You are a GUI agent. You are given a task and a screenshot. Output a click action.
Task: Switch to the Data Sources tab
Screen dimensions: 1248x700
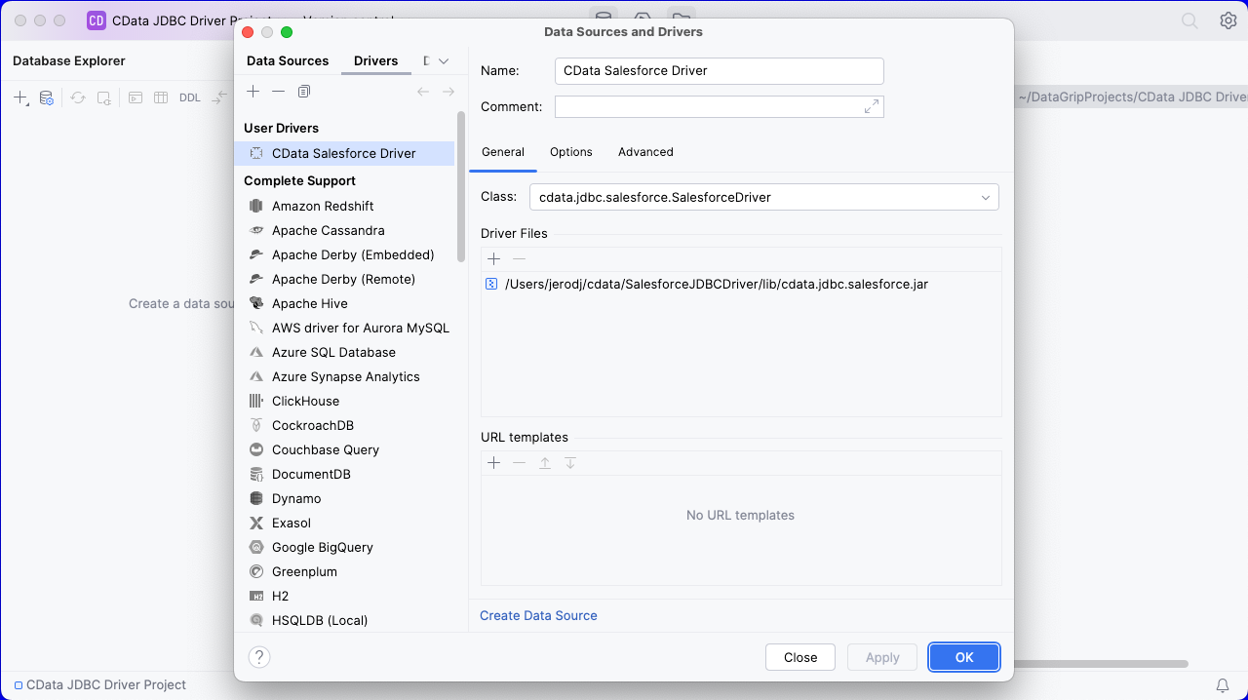tap(288, 61)
